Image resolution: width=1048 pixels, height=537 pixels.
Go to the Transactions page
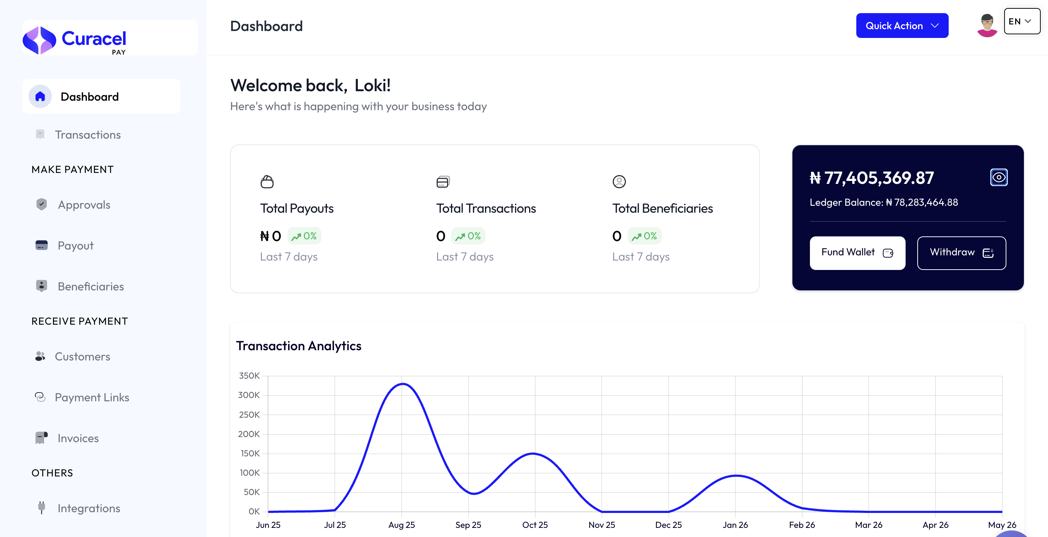[88, 135]
